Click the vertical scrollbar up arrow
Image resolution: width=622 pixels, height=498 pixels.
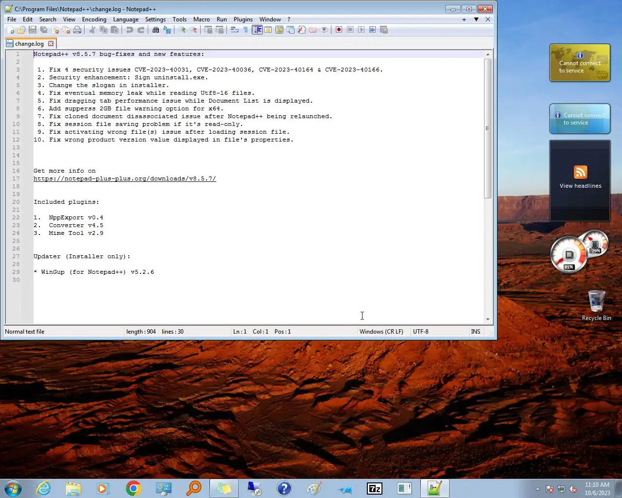click(488, 54)
